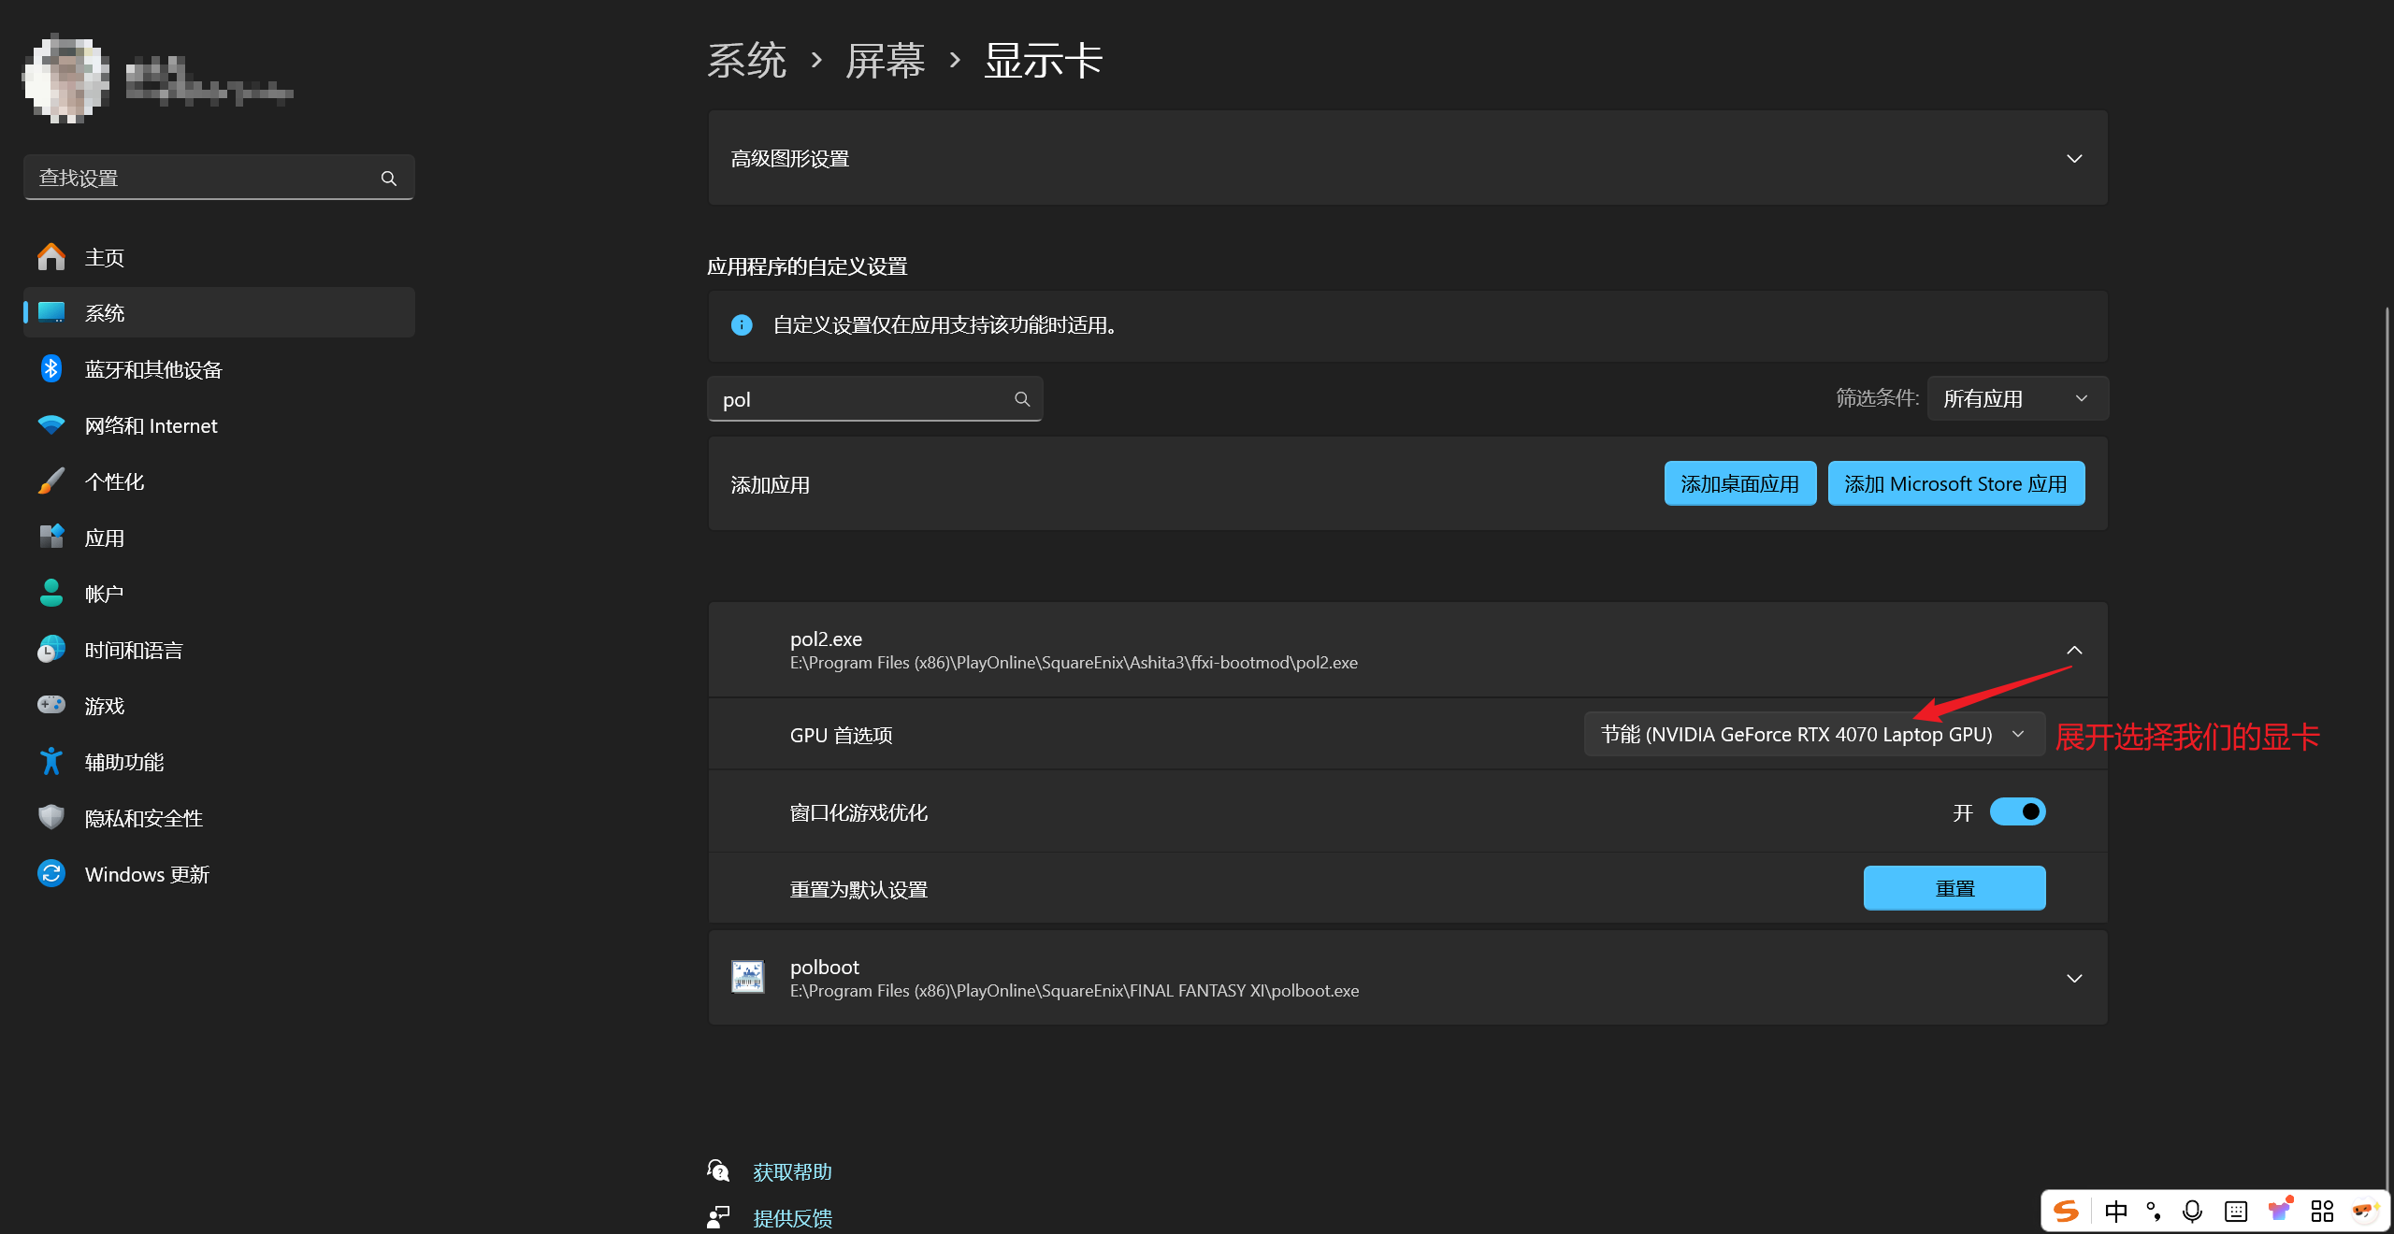The height and width of the screenshot is (1234, 2394).
Task: Select the 网络和 Internet sidebar icon
Action: click(51, 425)
